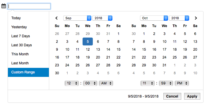Switch the PM period selector
The width and height of the screenshot is (207, 106).
coord(182,83)
